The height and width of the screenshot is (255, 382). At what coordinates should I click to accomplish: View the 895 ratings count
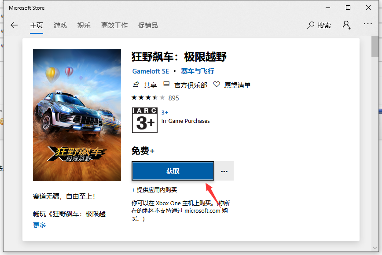pyautogui.click(x=173, y=98)
